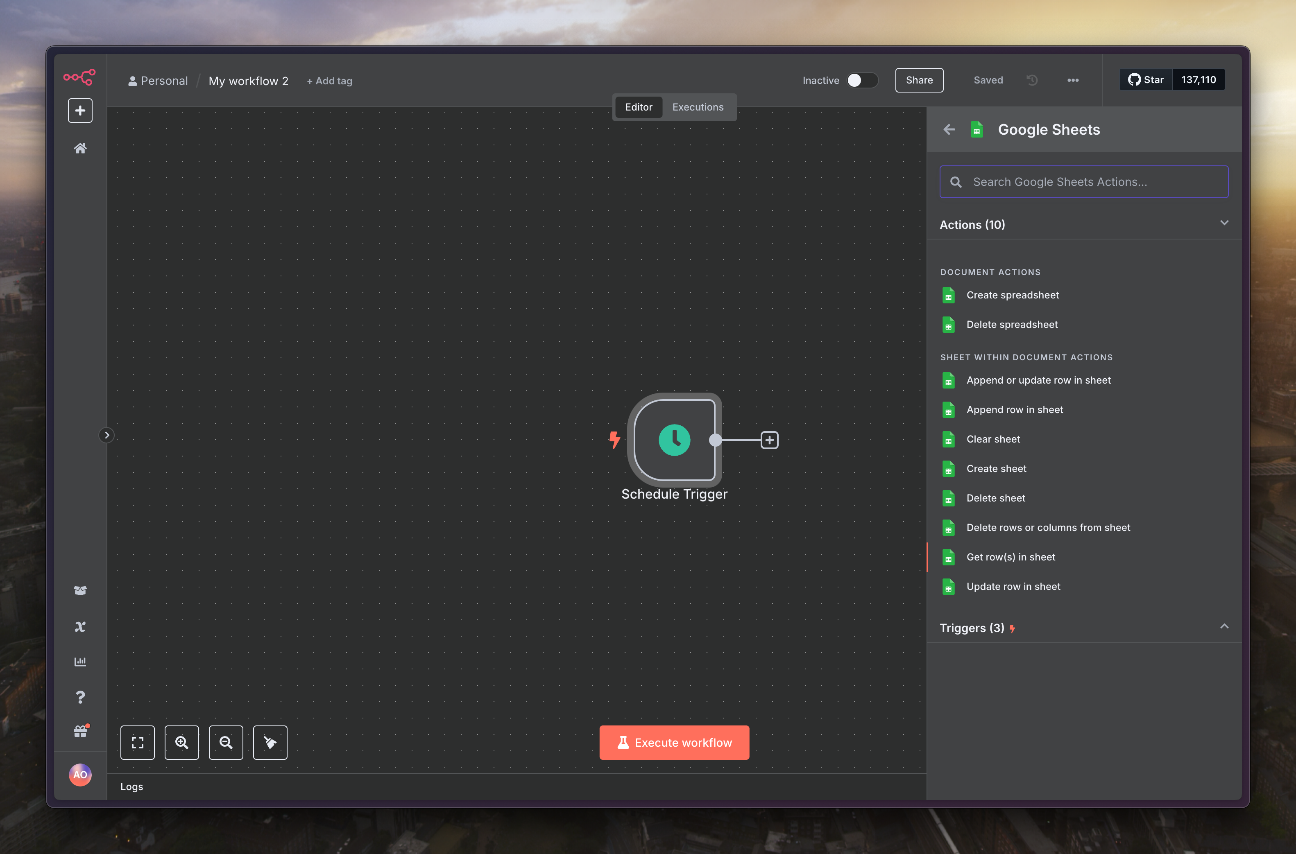1296x854 pixels.
Task: Open the variables x icon
Action: pos(80,626)
